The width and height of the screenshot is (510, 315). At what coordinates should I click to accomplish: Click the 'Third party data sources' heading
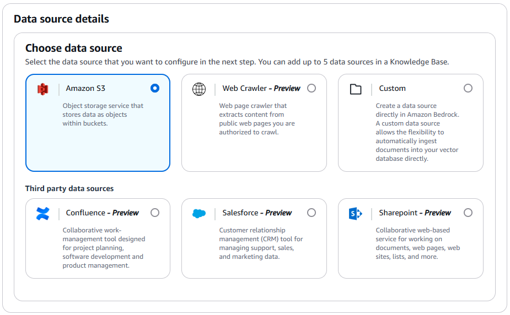click(x=69, y=189)
